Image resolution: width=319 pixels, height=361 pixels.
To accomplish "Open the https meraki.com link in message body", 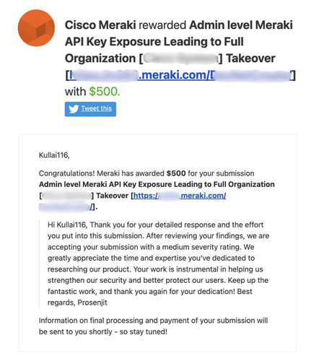I will [180, 196].
